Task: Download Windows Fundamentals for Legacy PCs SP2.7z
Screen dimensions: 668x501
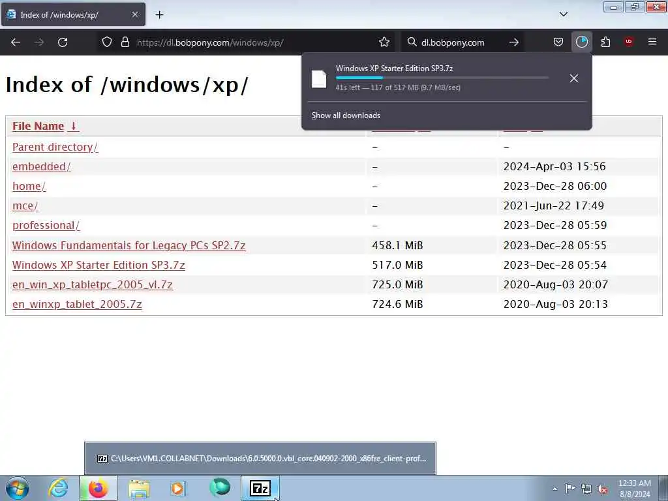Action: pyautogui.click(x=129, y=245)
